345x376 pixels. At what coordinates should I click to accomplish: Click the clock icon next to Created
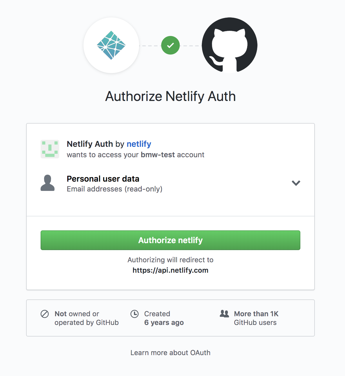point(134,314)
